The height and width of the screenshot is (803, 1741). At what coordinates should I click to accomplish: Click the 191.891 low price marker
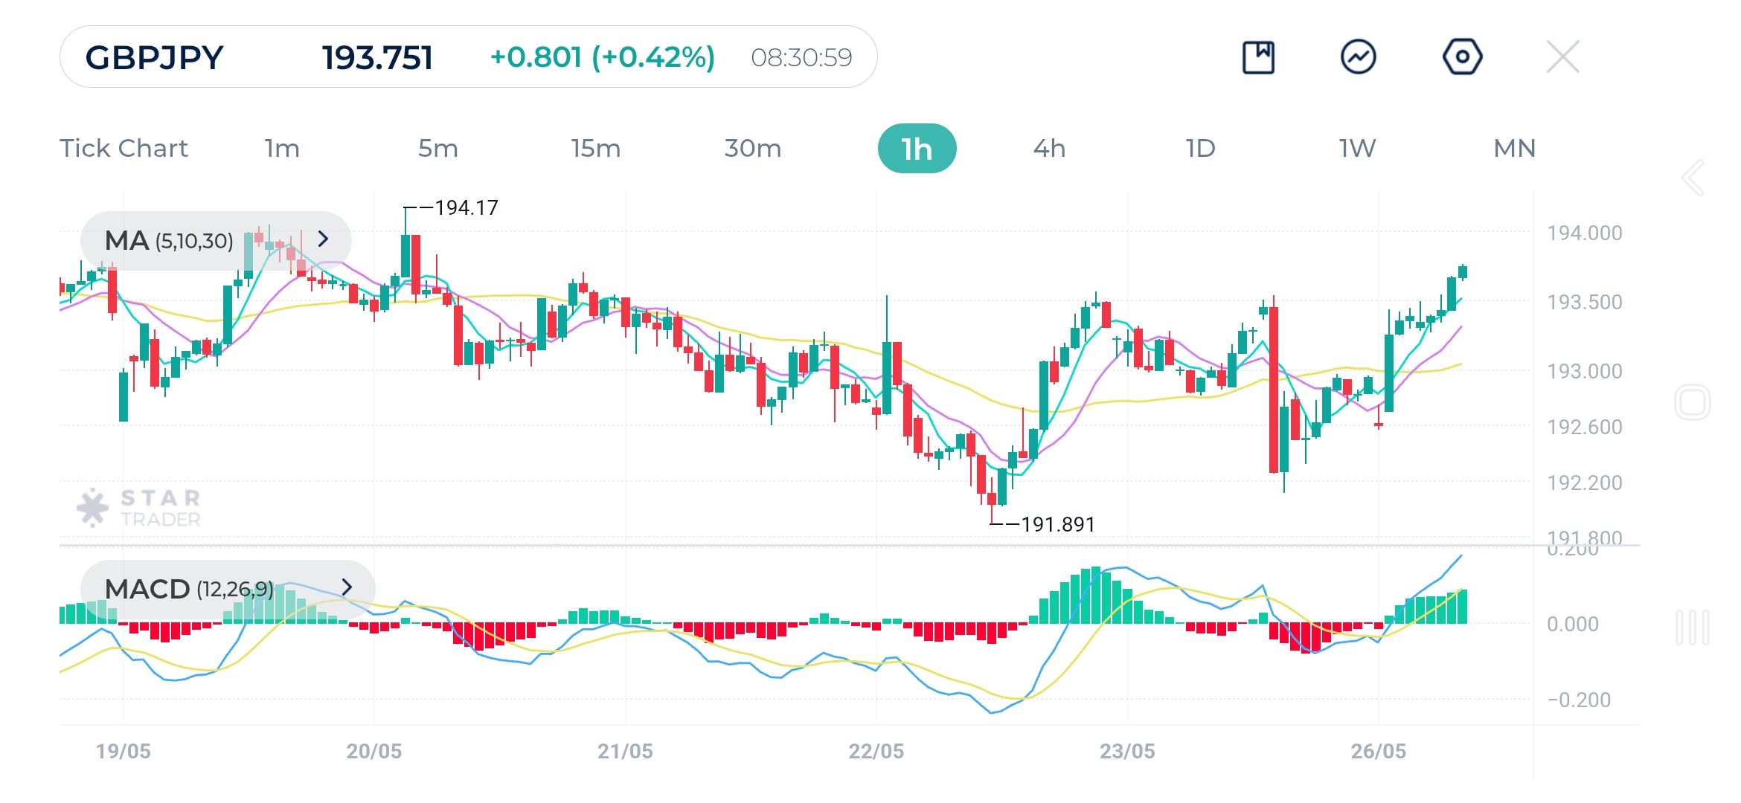pos(1057,525)
